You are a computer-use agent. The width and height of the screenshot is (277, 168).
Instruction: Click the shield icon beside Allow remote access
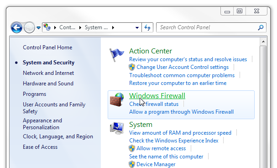point(132,148)
